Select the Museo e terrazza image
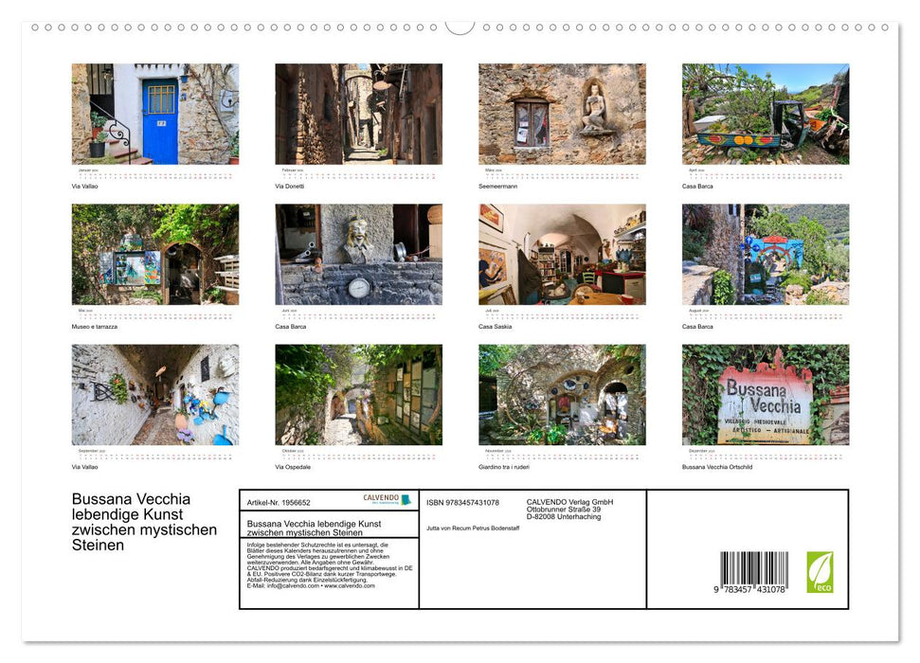920x663 pixels. pos(154,253)
